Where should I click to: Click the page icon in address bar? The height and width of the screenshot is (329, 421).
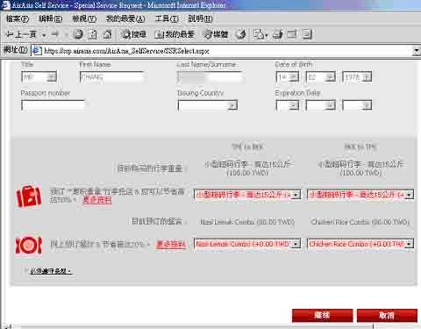(x=37, y=51)
